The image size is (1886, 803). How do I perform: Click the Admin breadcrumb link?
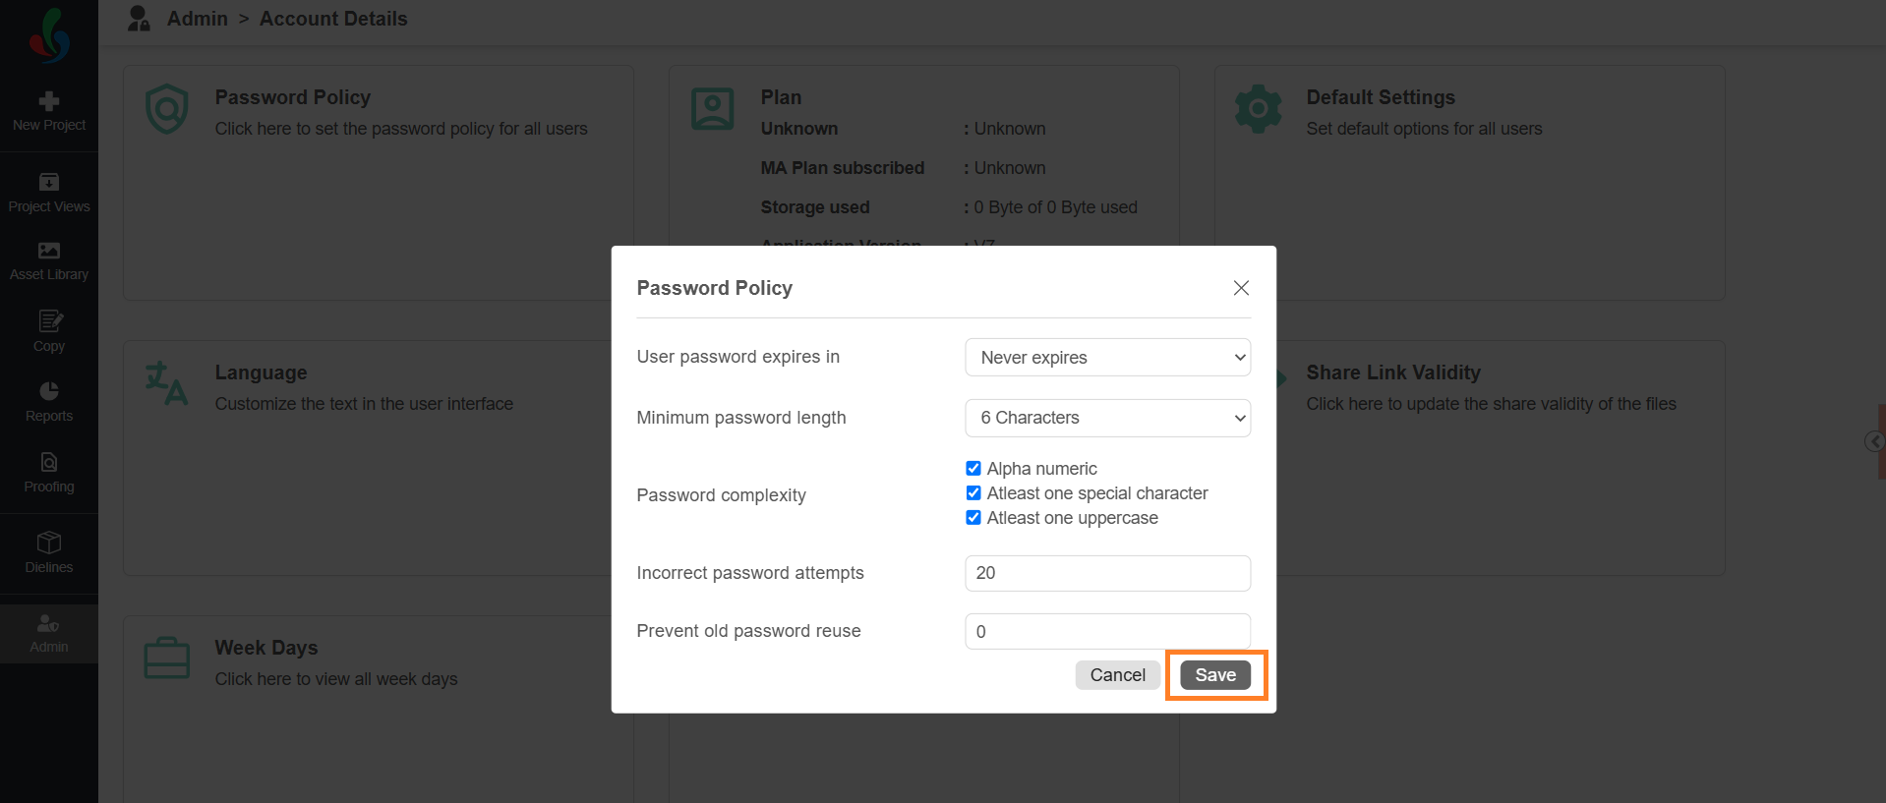pyautogui.click(x=198, y=19)
